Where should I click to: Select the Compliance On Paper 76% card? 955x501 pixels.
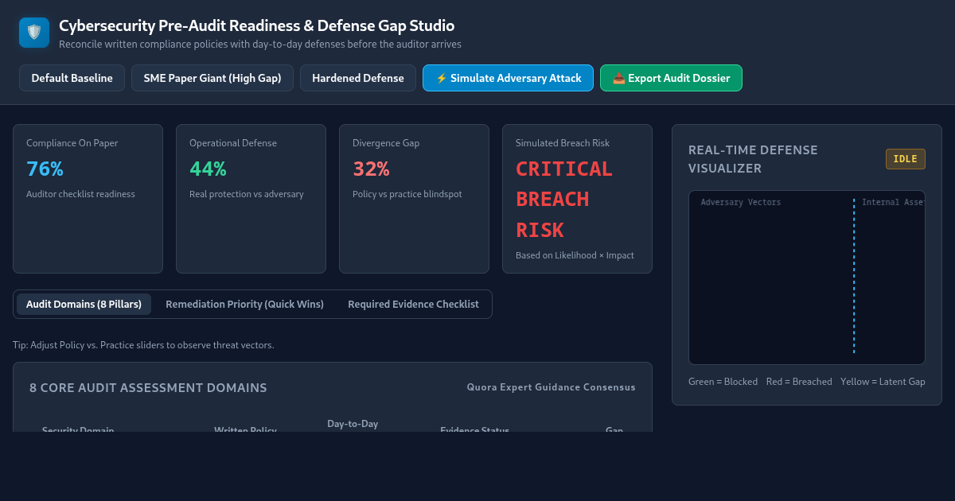pos(88,199)
